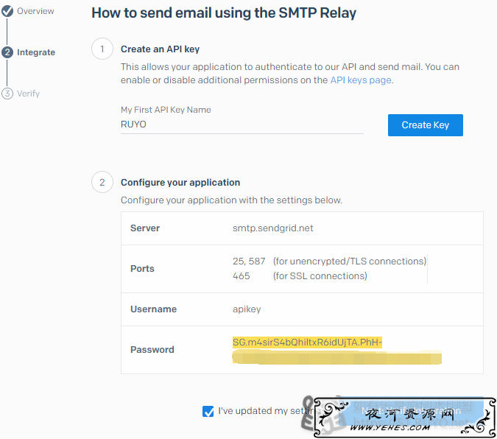The height and width of the screenshot is (439, 497).
Task: Focus the My First API Key Name field
Action: [x=242, y=124]
